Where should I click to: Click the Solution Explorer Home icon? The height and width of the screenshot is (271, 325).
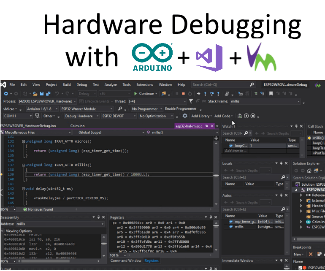[309, 171]
